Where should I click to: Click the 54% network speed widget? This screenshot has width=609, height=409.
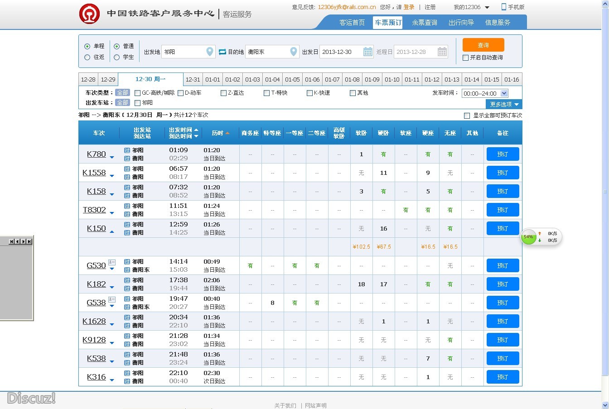[541, 237]
